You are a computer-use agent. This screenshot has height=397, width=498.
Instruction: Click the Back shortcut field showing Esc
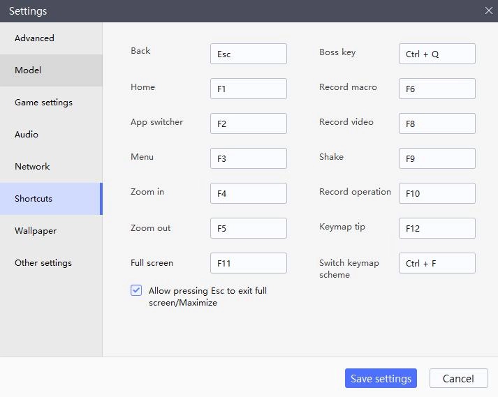(249, 54)
